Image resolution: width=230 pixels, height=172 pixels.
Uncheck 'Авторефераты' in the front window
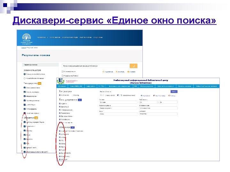[x=60, y=119]
